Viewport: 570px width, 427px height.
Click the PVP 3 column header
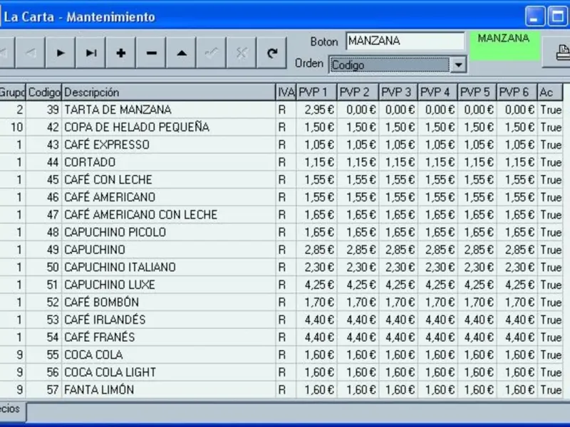coord(399,93)
